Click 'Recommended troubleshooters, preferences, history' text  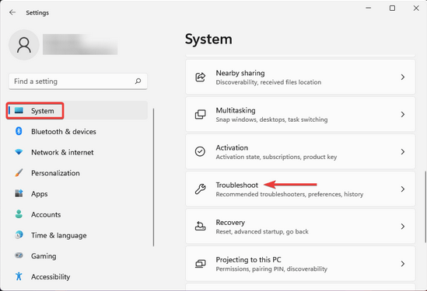[x=289, y=194]
